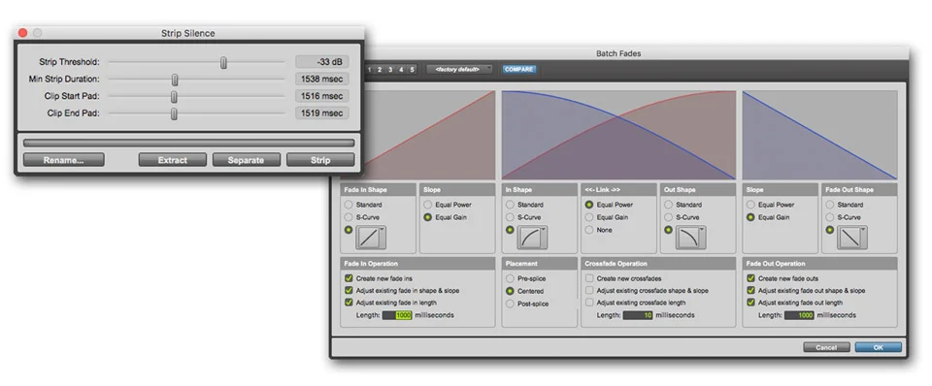Click the Clip End Pad slider handle
Viewport: 932px width, 386px height.
coord(174,113)
